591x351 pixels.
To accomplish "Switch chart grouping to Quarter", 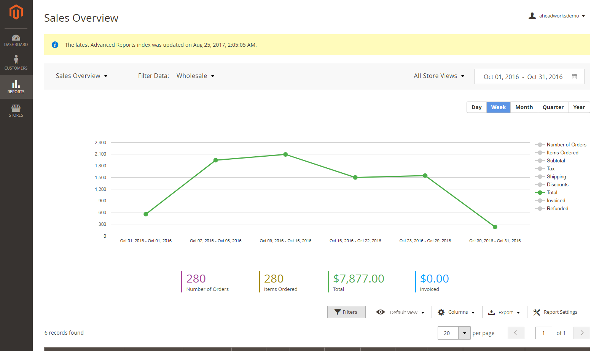I will tap(553, 107).
